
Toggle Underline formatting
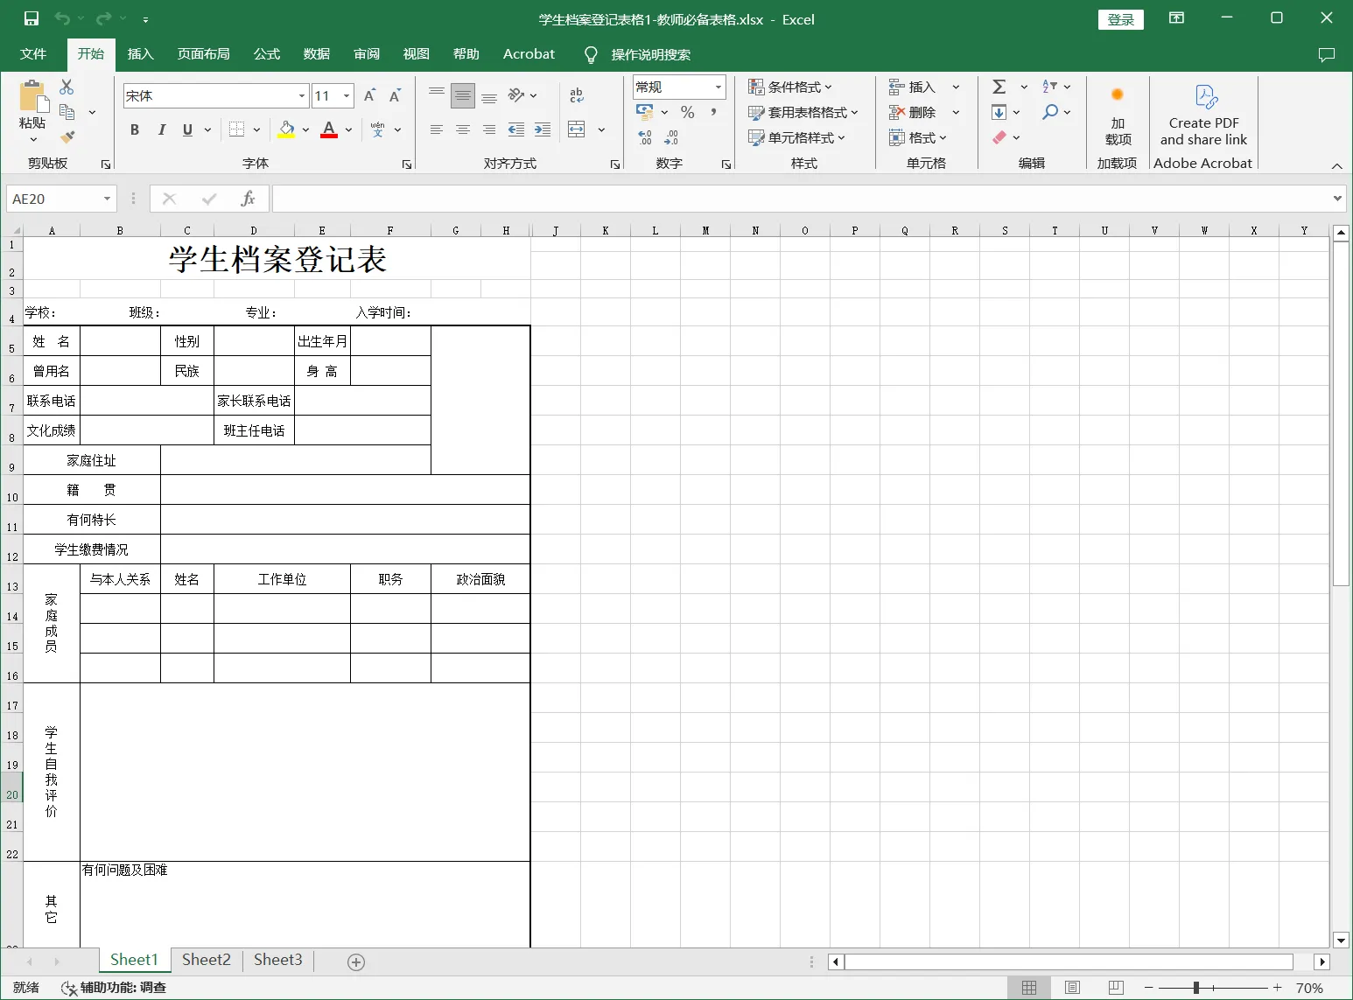click(187, 129)
